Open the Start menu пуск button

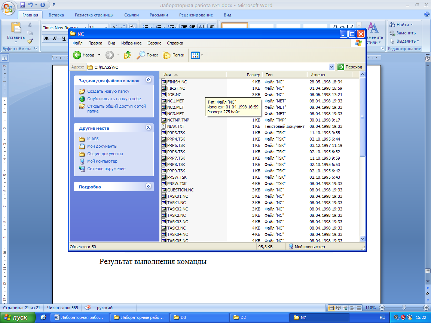pos(18,317)
